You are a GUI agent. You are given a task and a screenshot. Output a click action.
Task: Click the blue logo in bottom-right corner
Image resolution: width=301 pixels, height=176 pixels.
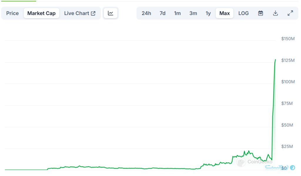[x=292, y=167]
